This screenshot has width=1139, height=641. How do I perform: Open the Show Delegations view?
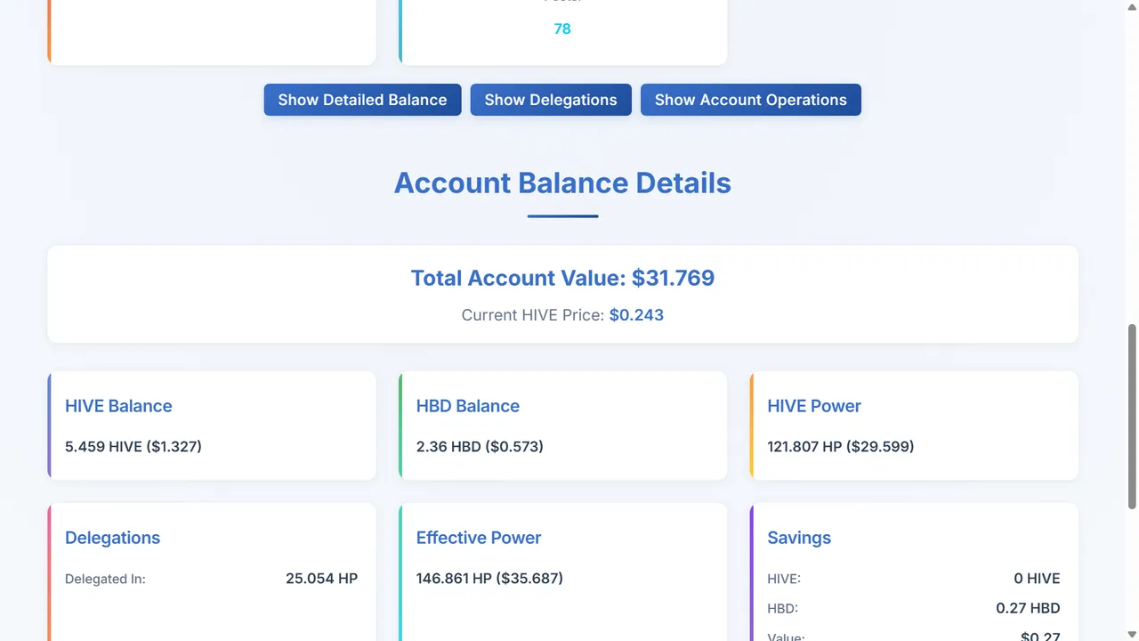[551, 100]
